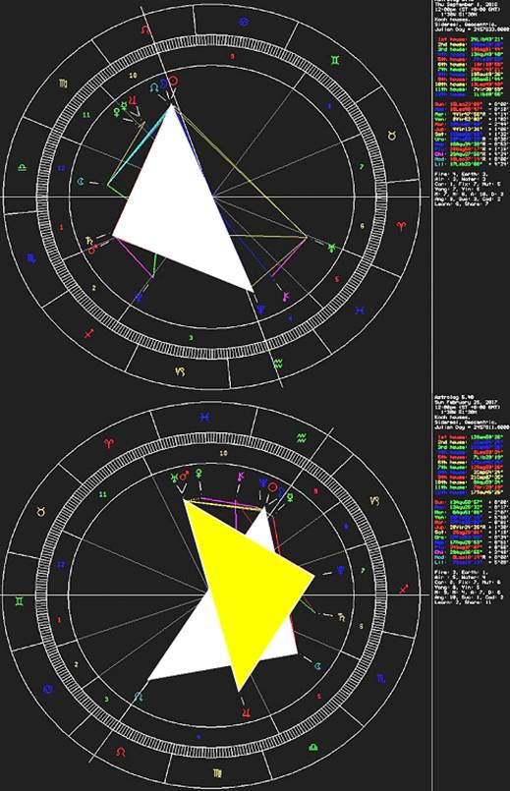Click the green Gemini sign in upper chart
The height and width of the screenshot is (791, 510).
pyautogui.click(x=335, y=61)
